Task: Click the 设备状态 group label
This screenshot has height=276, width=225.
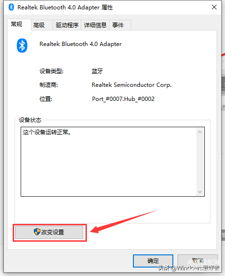Action: [30, 120]
